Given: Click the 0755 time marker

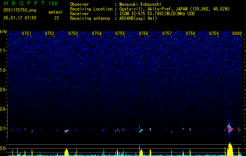Looking at the screenshot, I should point(120,34).
